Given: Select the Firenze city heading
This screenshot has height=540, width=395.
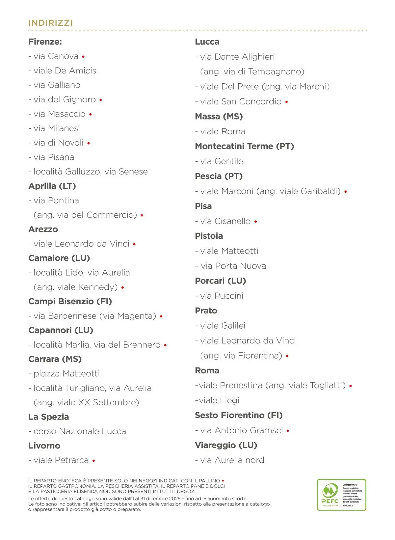Looking at the screenshot, I should click(x=45, y=42).
